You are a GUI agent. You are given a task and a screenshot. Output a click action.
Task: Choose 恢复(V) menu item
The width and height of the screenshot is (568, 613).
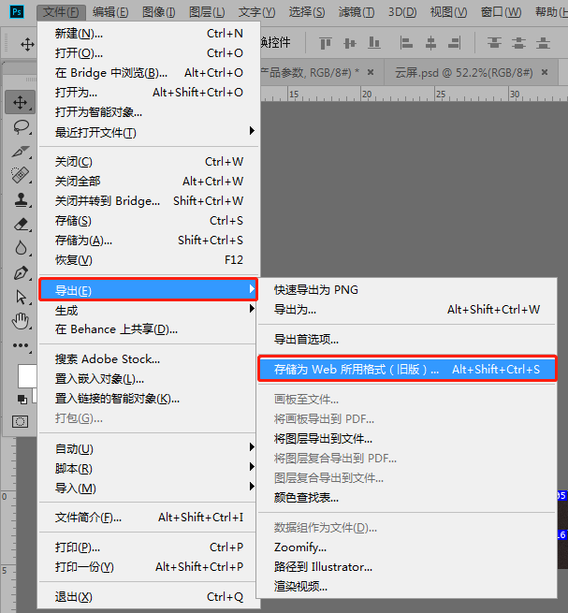pos(149,260)
